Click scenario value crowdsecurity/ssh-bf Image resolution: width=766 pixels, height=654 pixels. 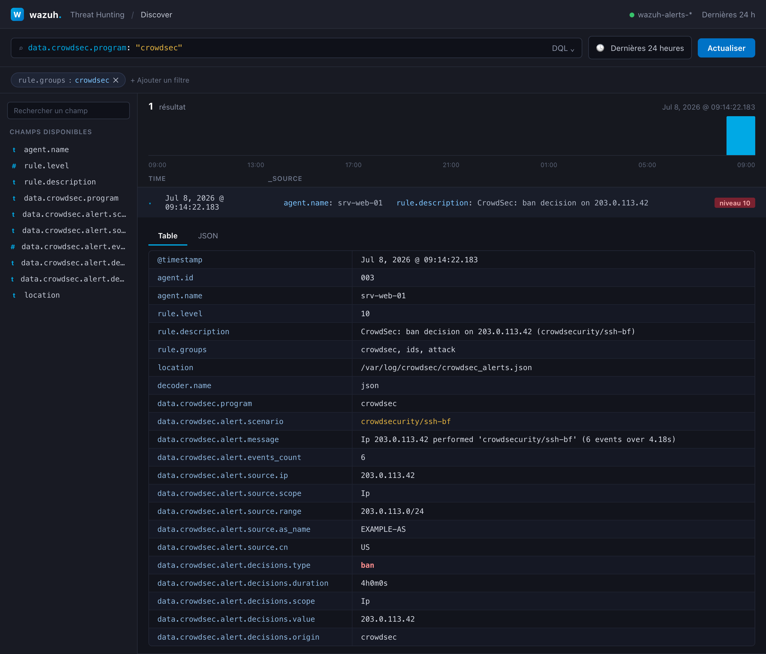tap(405, 422)
